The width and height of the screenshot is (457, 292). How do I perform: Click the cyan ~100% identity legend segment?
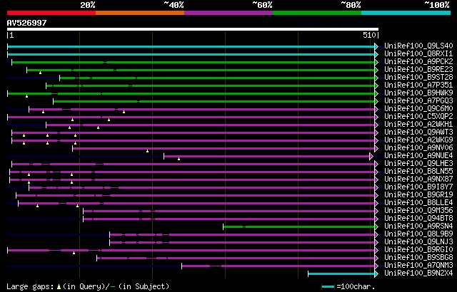pyautogui.click(x=406, y=13)
